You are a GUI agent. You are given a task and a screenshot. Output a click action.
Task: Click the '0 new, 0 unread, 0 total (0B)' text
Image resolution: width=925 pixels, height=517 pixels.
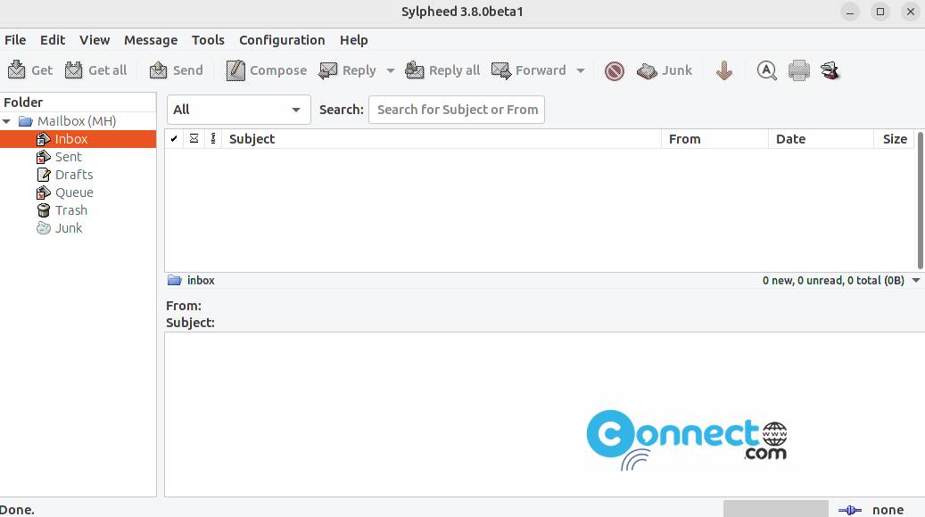coord(833,281)
